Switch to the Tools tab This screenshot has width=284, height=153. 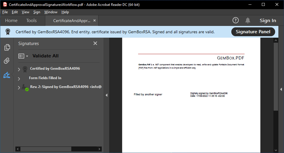click(x=31, y=21)
